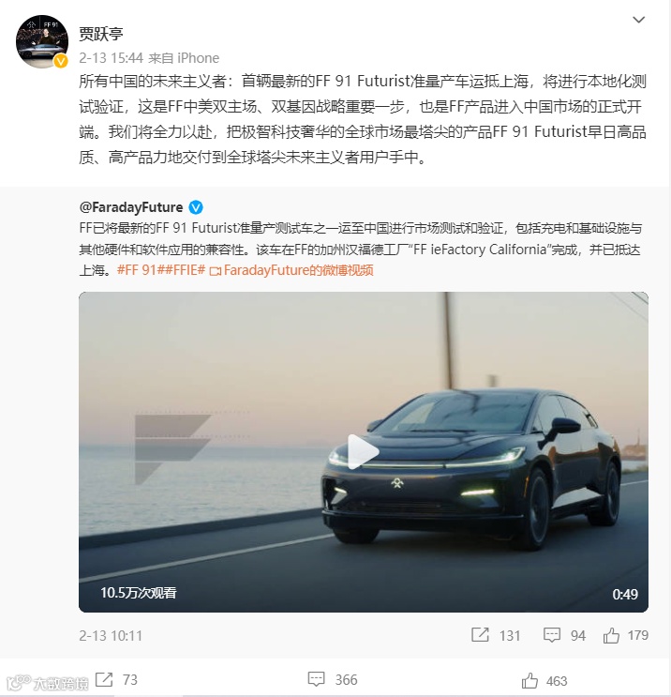Play the FF 91 video
The height and width of the screenshot is (697, 671).
[x=364, y=451]
